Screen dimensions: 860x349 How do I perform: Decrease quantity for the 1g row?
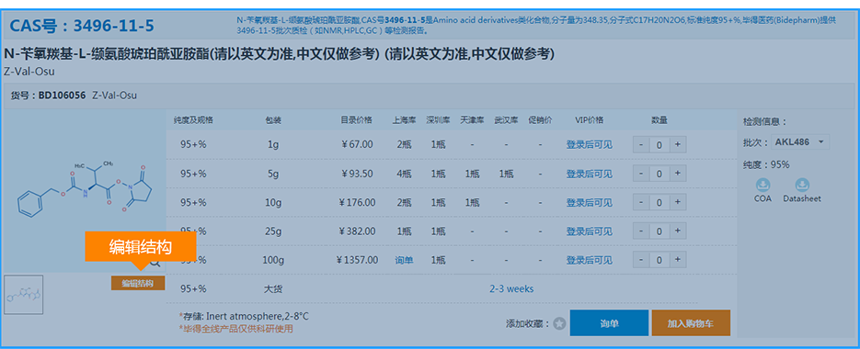tap(642, 144)
